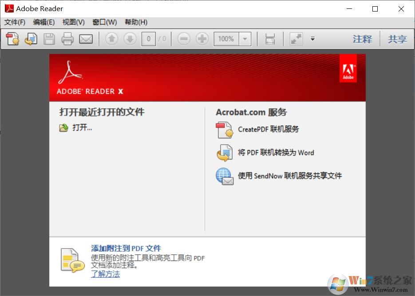Open the zoom percentage dropdown
415x296 pixels.
245,39
